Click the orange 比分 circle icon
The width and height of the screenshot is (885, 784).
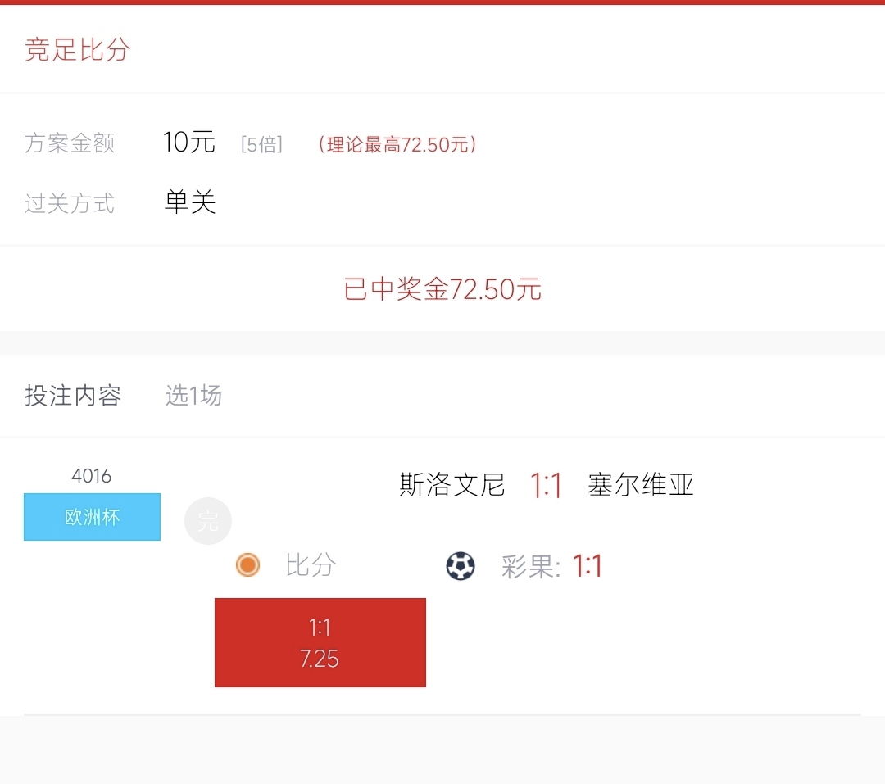247,565
